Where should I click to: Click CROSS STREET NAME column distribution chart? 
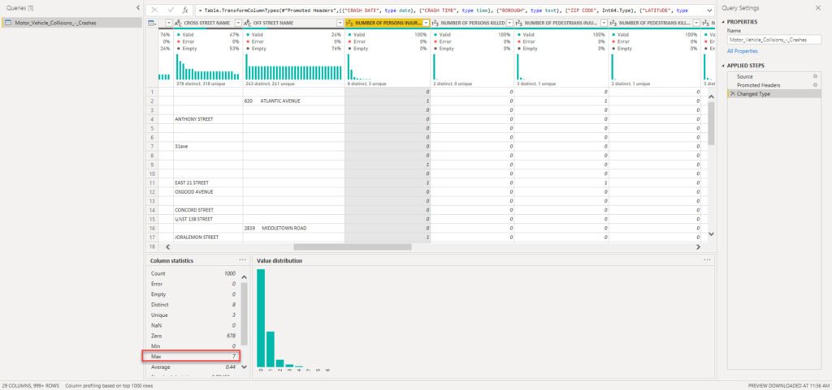[x=208, y=68]
